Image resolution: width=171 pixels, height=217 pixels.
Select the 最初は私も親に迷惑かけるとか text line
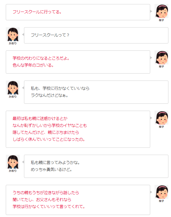click(40, 118)
